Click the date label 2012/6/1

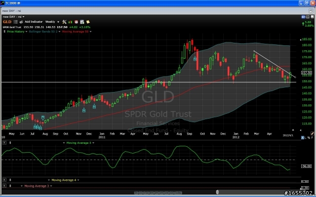point(288,135)
